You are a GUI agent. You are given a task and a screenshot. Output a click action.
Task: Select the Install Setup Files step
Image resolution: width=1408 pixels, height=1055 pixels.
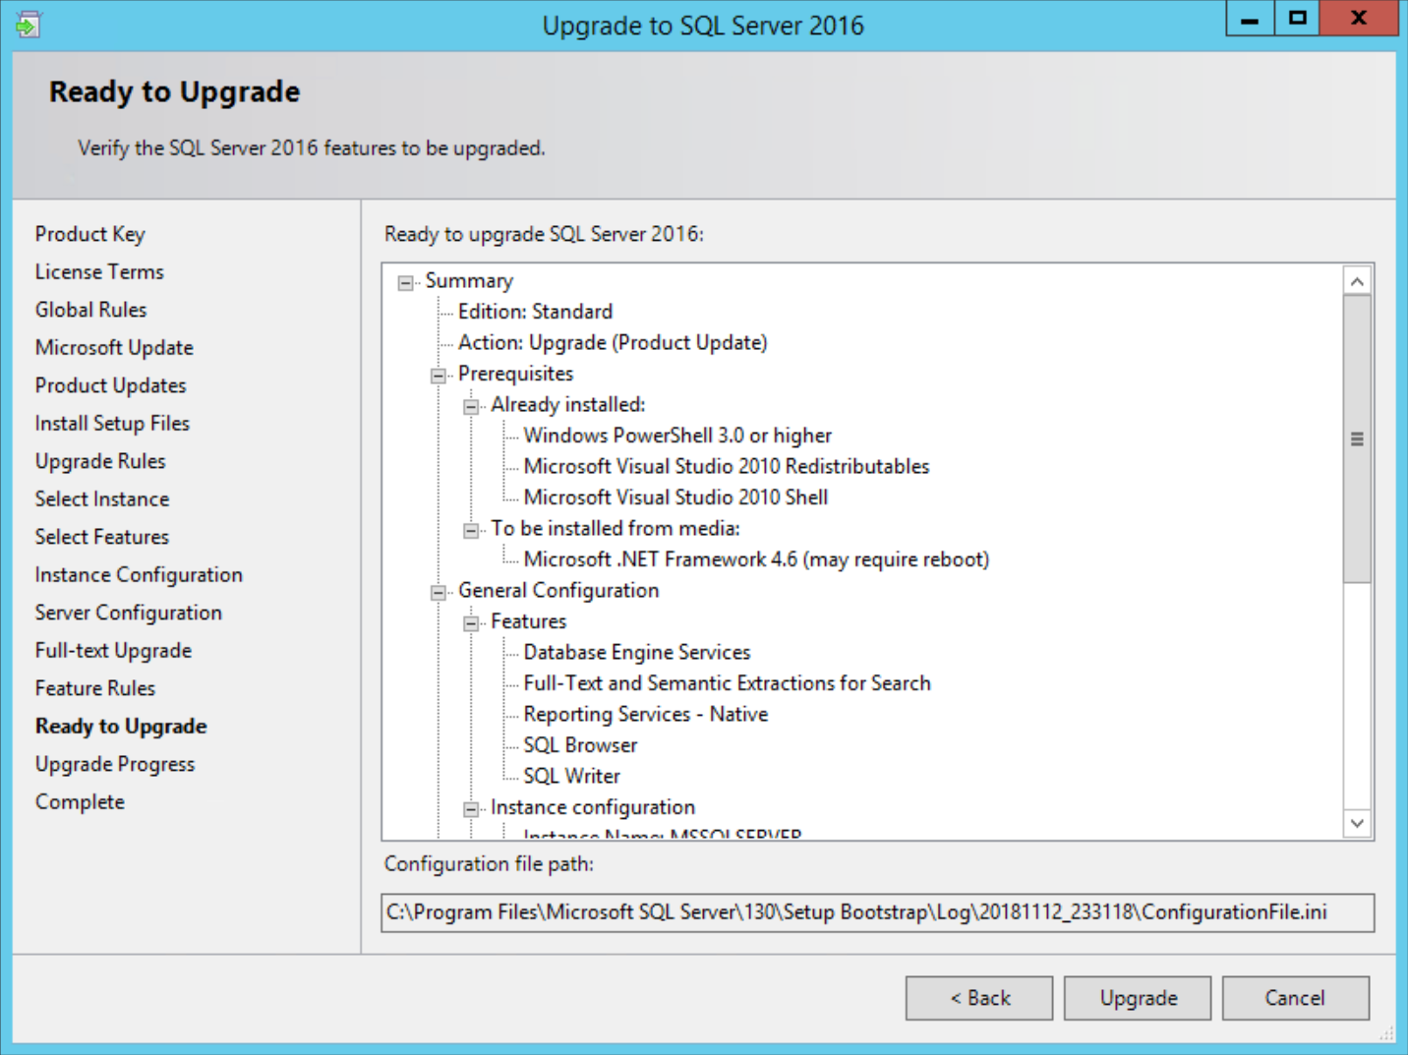click(x=112, y=423)
